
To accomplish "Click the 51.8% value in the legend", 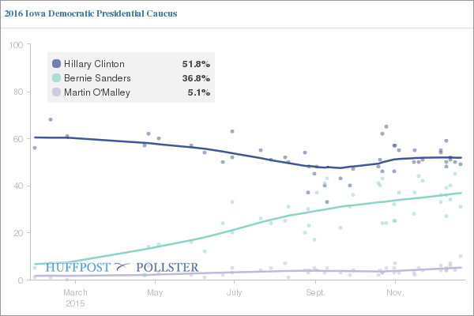I will pos(196,63).
